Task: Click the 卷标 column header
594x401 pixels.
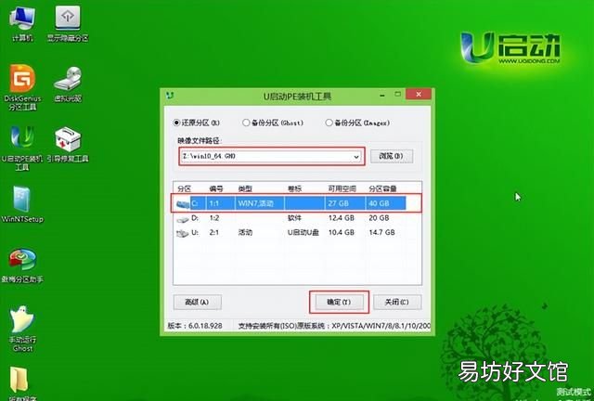Action: (295, 188)
